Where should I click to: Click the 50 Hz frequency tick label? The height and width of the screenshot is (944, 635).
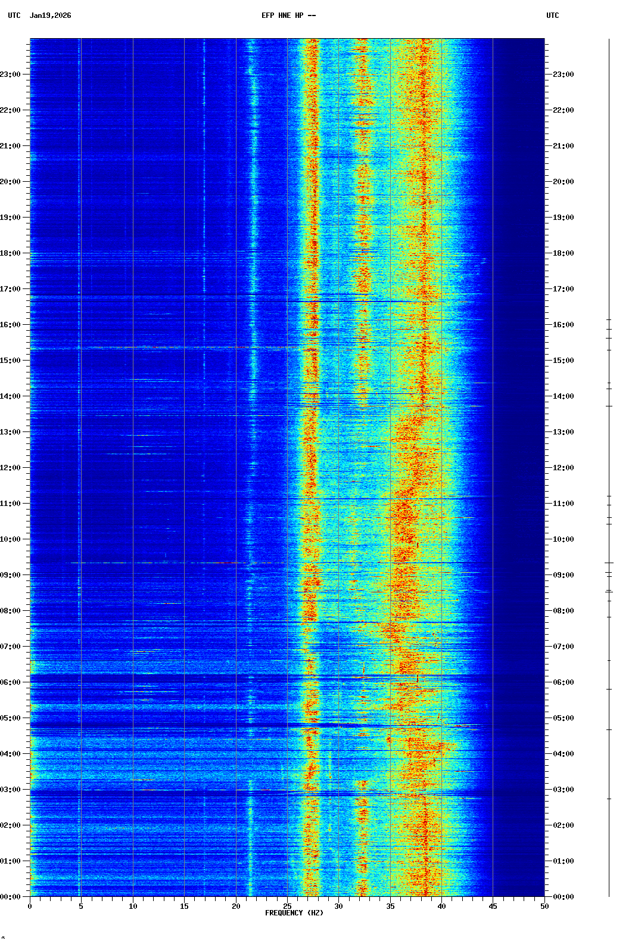coord(544,906)
